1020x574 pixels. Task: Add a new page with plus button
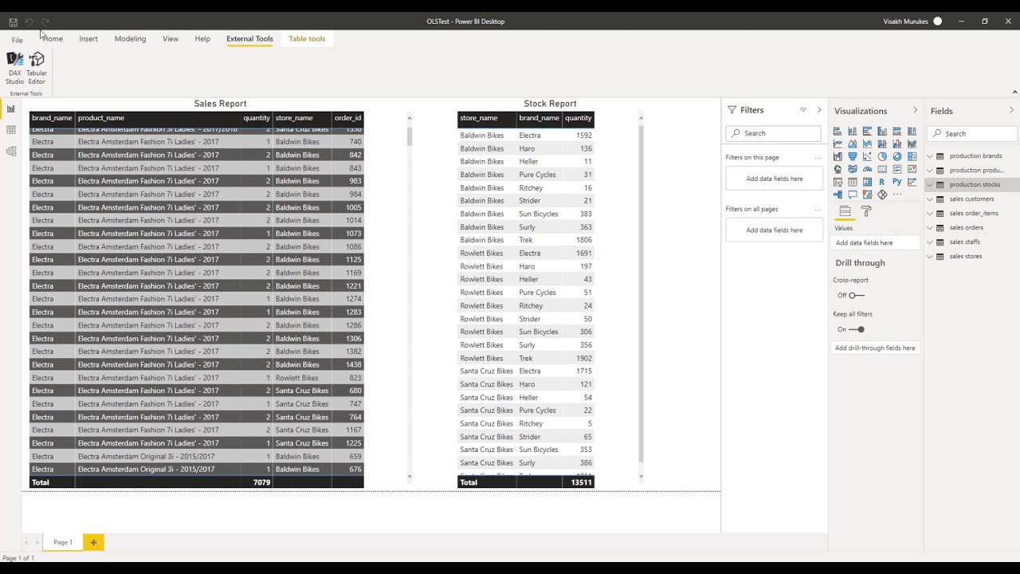point(93,542)
